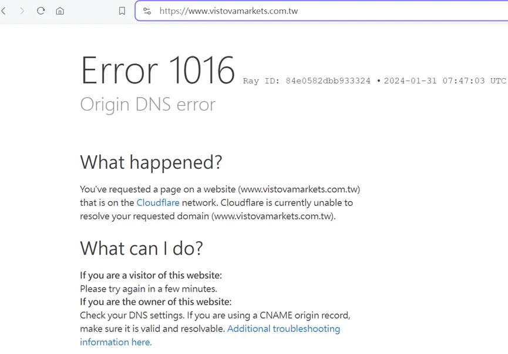This screenshot has width=508, height=354.
Task: Open the Cloudflare link in the paragraph
Action: [x=158, y=203]
